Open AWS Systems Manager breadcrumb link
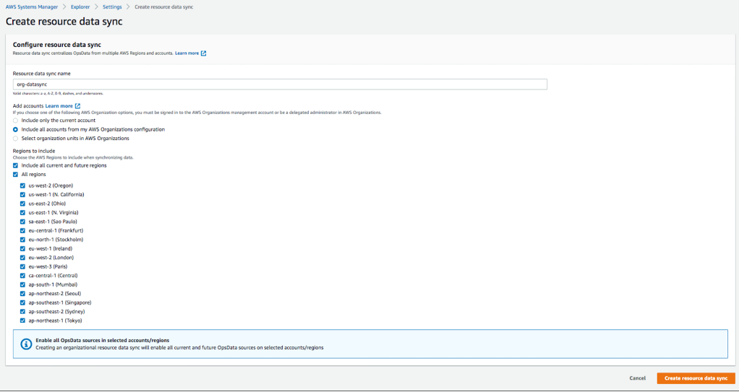Screen dimensions: 739x392 [32, 7]
